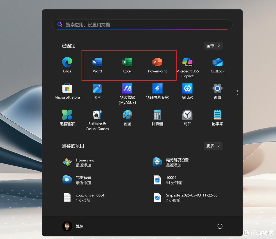Click the 推荐的项目 section heading
The image size is (276, 239).
(73, 146)
